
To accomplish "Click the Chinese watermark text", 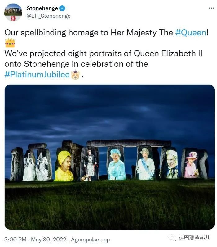I will point(194,237).
